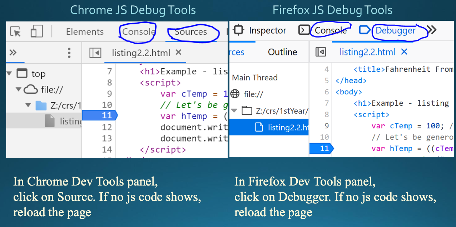Click the <script> tag on Chrome line 8
This screenshot has height=227, width=456.
[160, 83]
